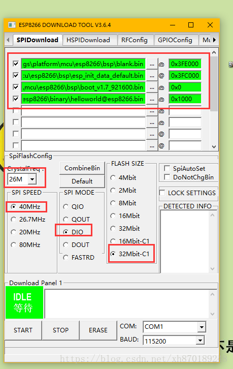Start flashing with the START button

click(x=23, y=330)
